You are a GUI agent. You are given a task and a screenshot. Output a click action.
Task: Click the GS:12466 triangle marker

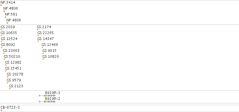42,47
